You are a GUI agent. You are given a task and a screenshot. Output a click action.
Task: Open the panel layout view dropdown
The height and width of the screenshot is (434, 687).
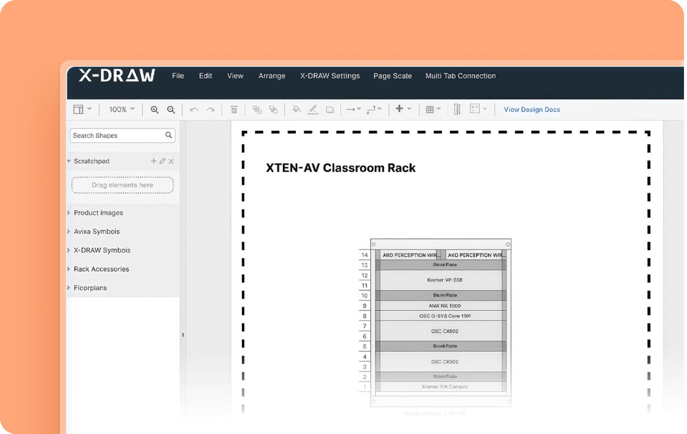(x=82, y=109)
